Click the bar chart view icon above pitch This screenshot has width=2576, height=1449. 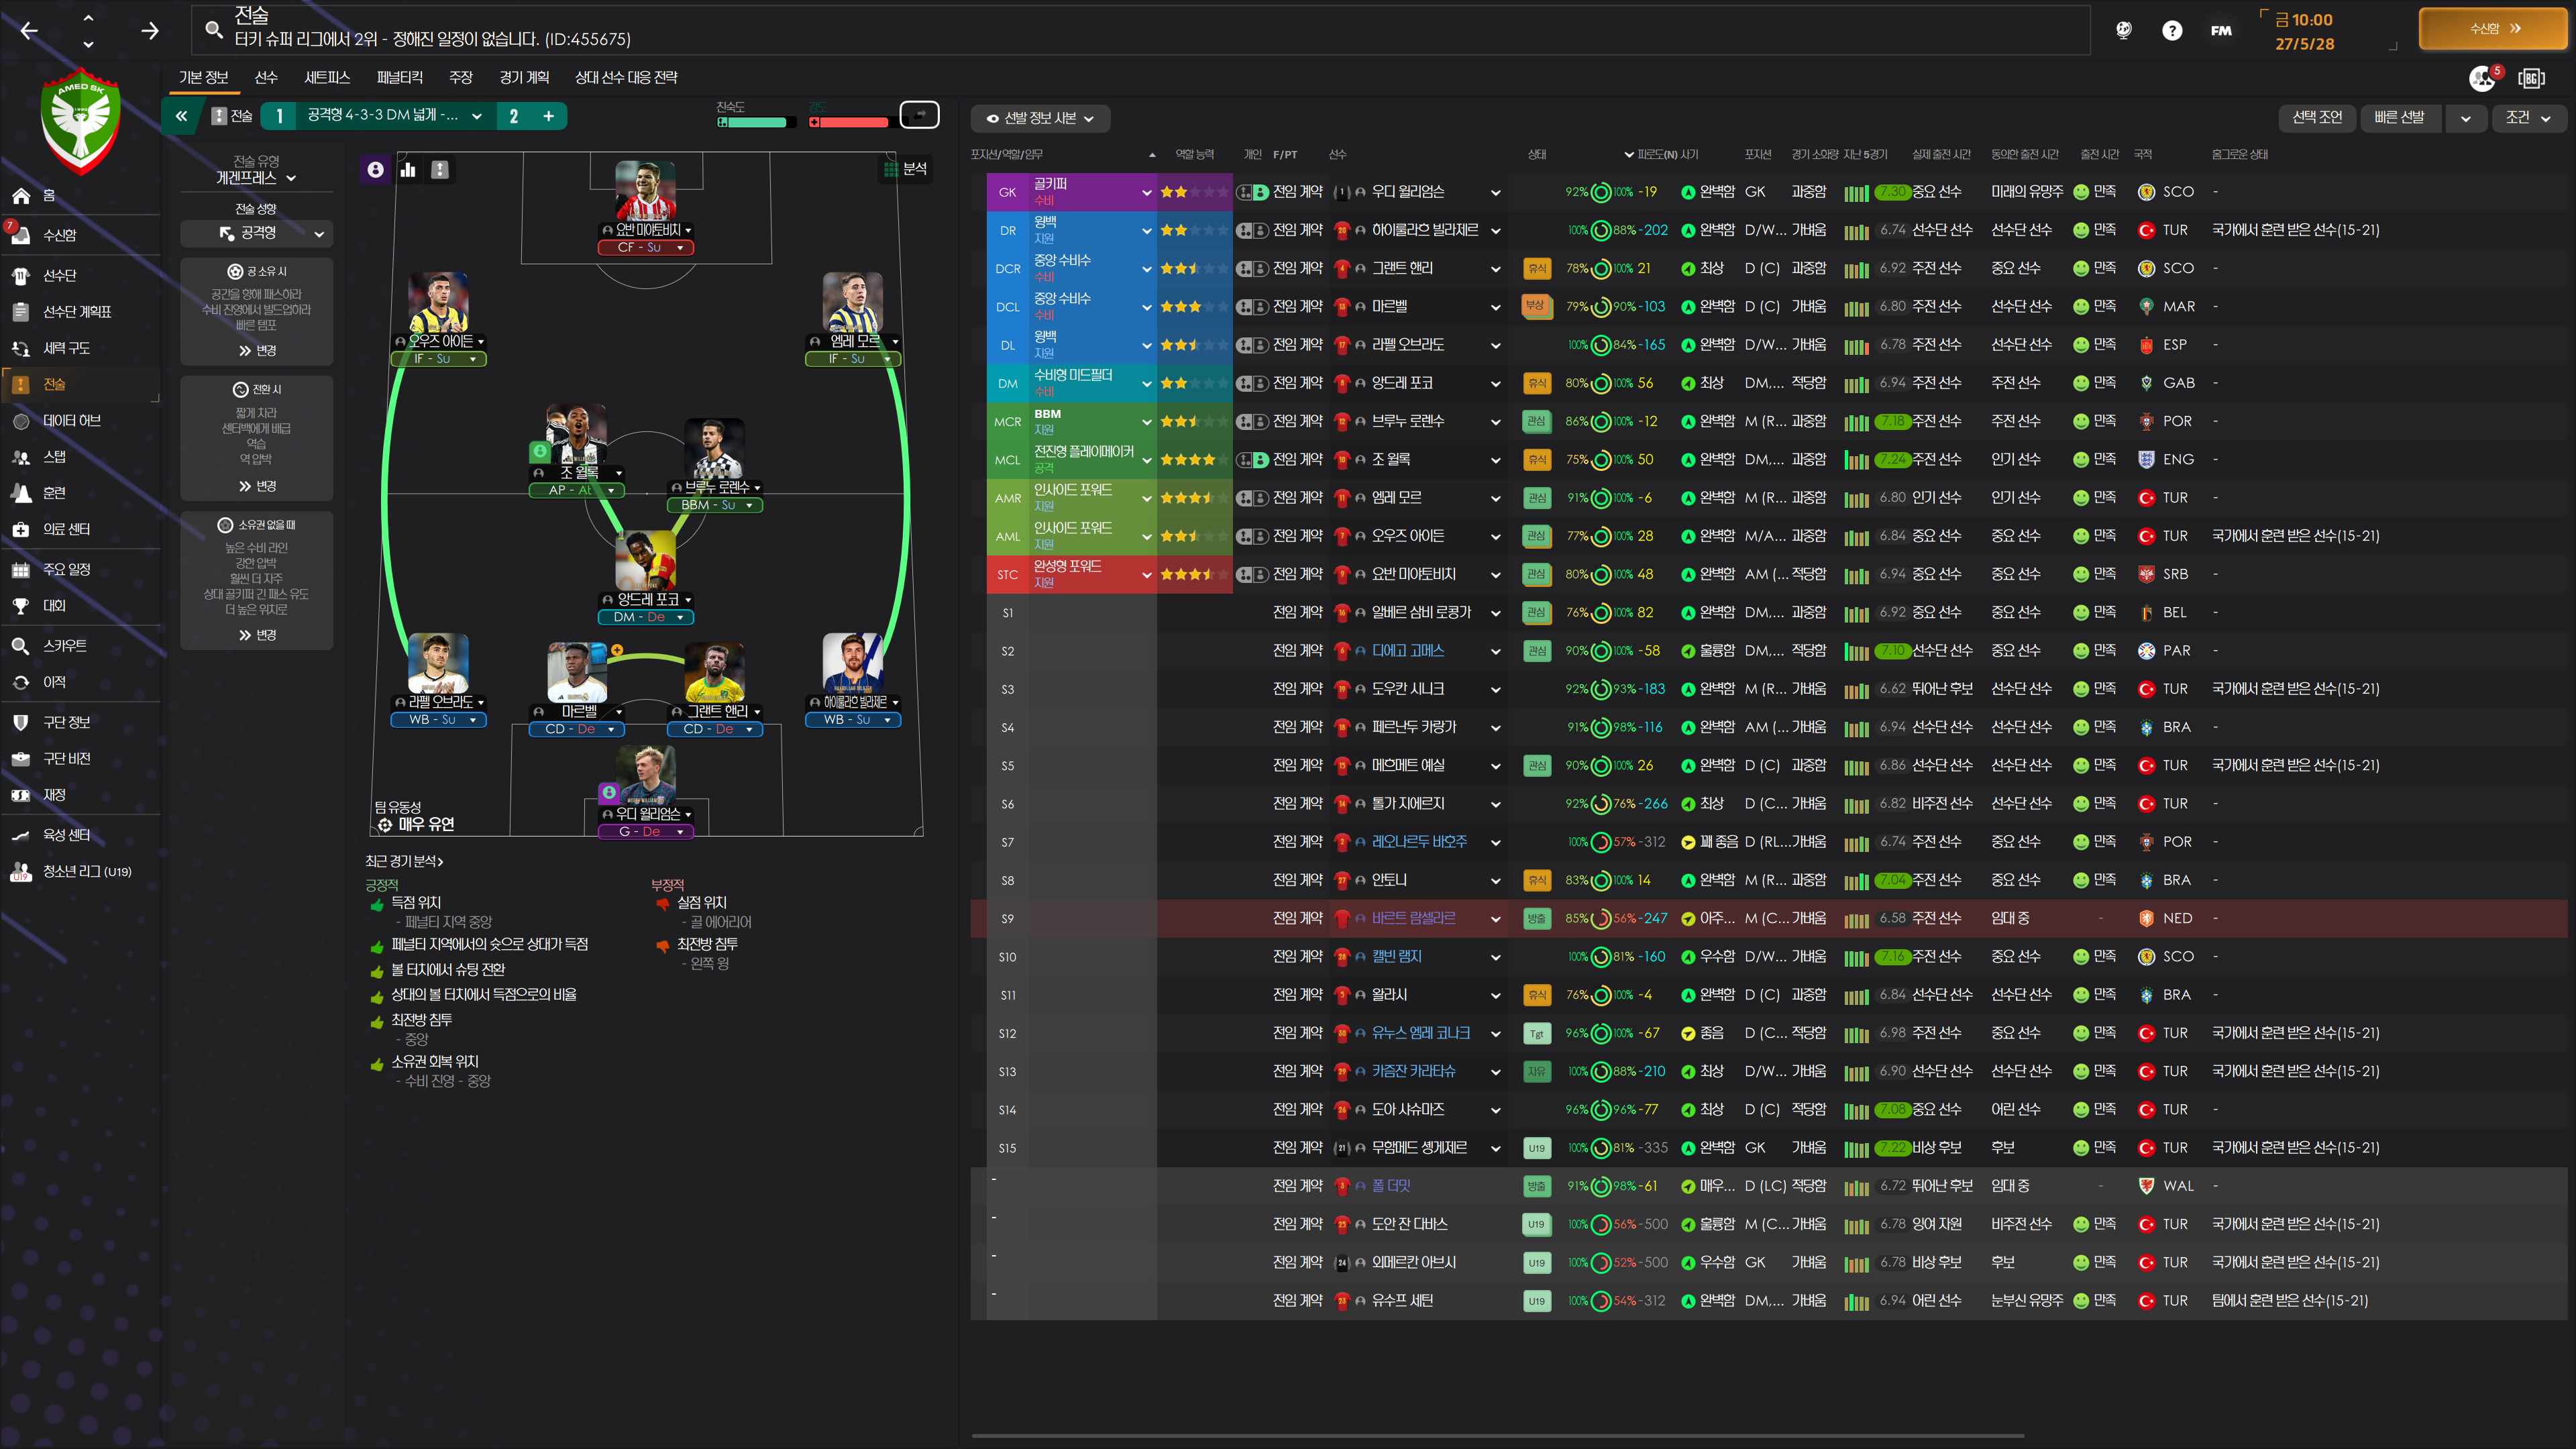coord(408,170)
